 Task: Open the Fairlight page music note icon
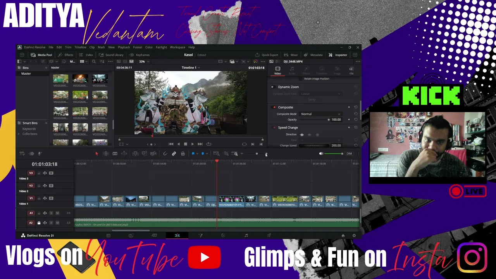point(246,235)
